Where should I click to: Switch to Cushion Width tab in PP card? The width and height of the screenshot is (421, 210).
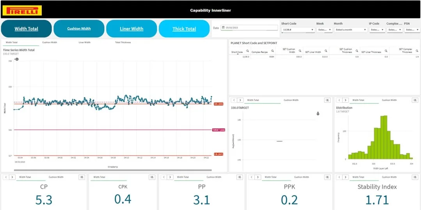(x=214, y=177)
